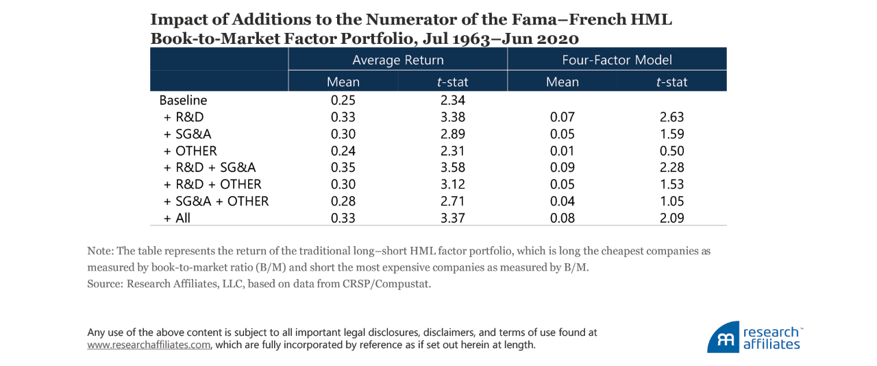Select the + R&D + OTHER row
Viewport: 877px width, 366px height.
pyautogui.click(x=212, y=184)
